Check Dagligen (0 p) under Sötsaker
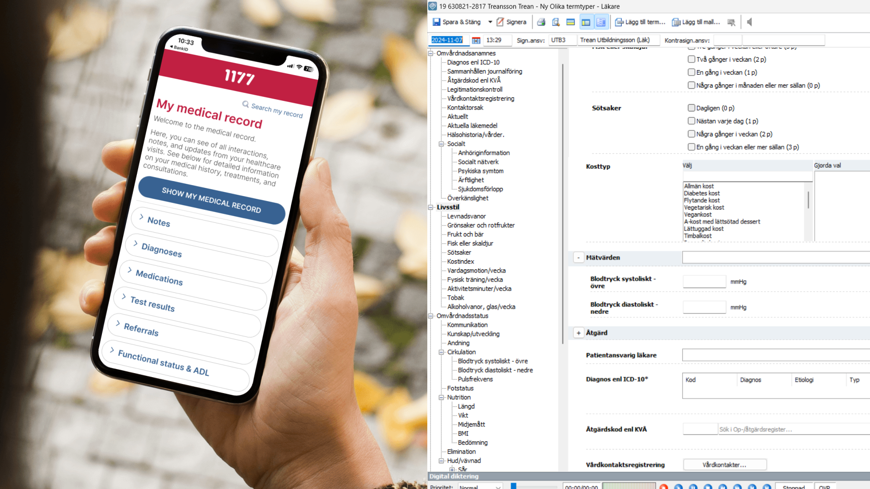Viewport: 870px width, 489px height. tap(691, 108)
